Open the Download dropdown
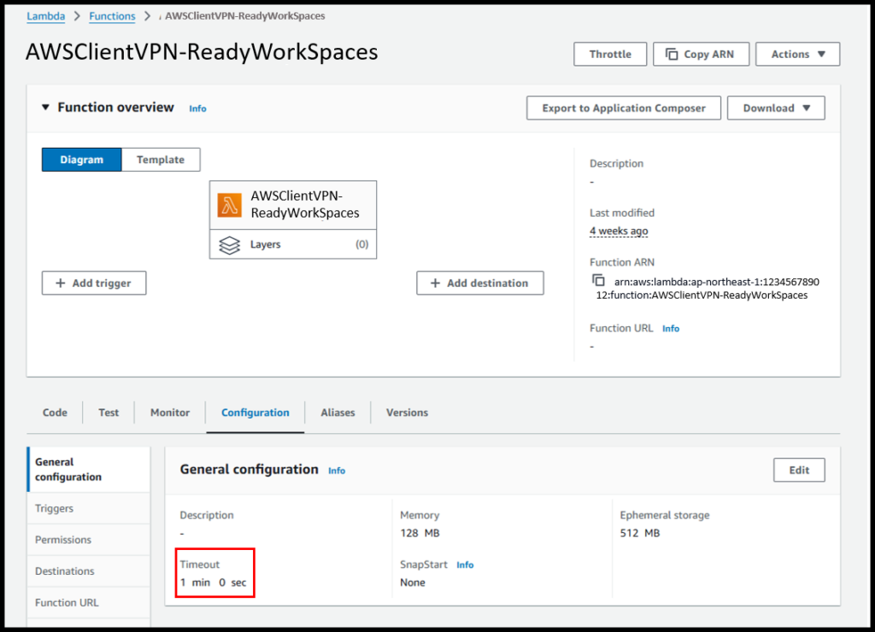 (775, 108)
